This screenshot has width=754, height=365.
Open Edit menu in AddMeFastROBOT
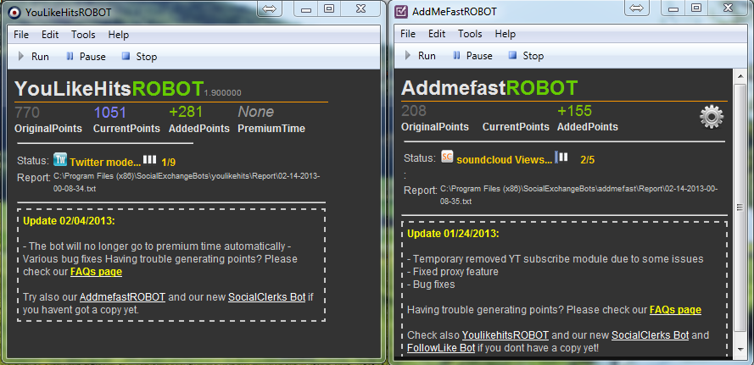tap(437, 34)
